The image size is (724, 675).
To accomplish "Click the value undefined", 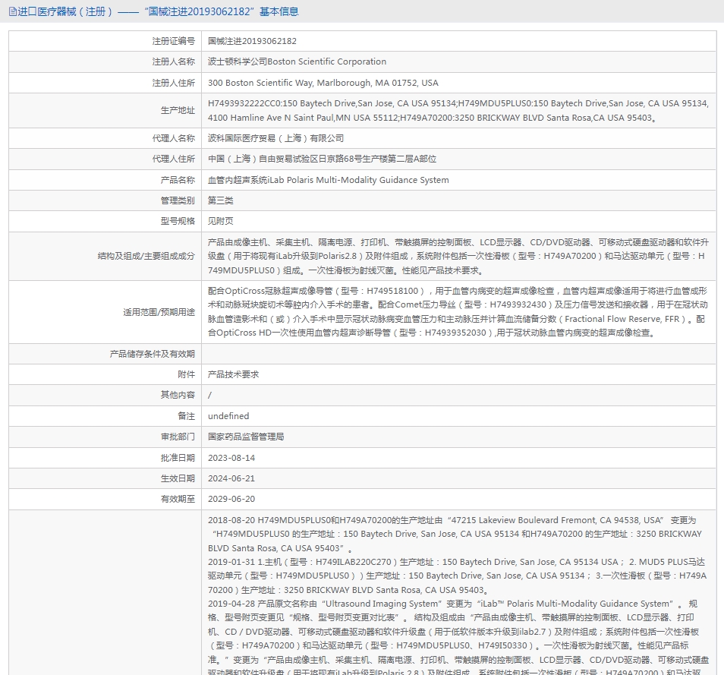I will [228, 416].
